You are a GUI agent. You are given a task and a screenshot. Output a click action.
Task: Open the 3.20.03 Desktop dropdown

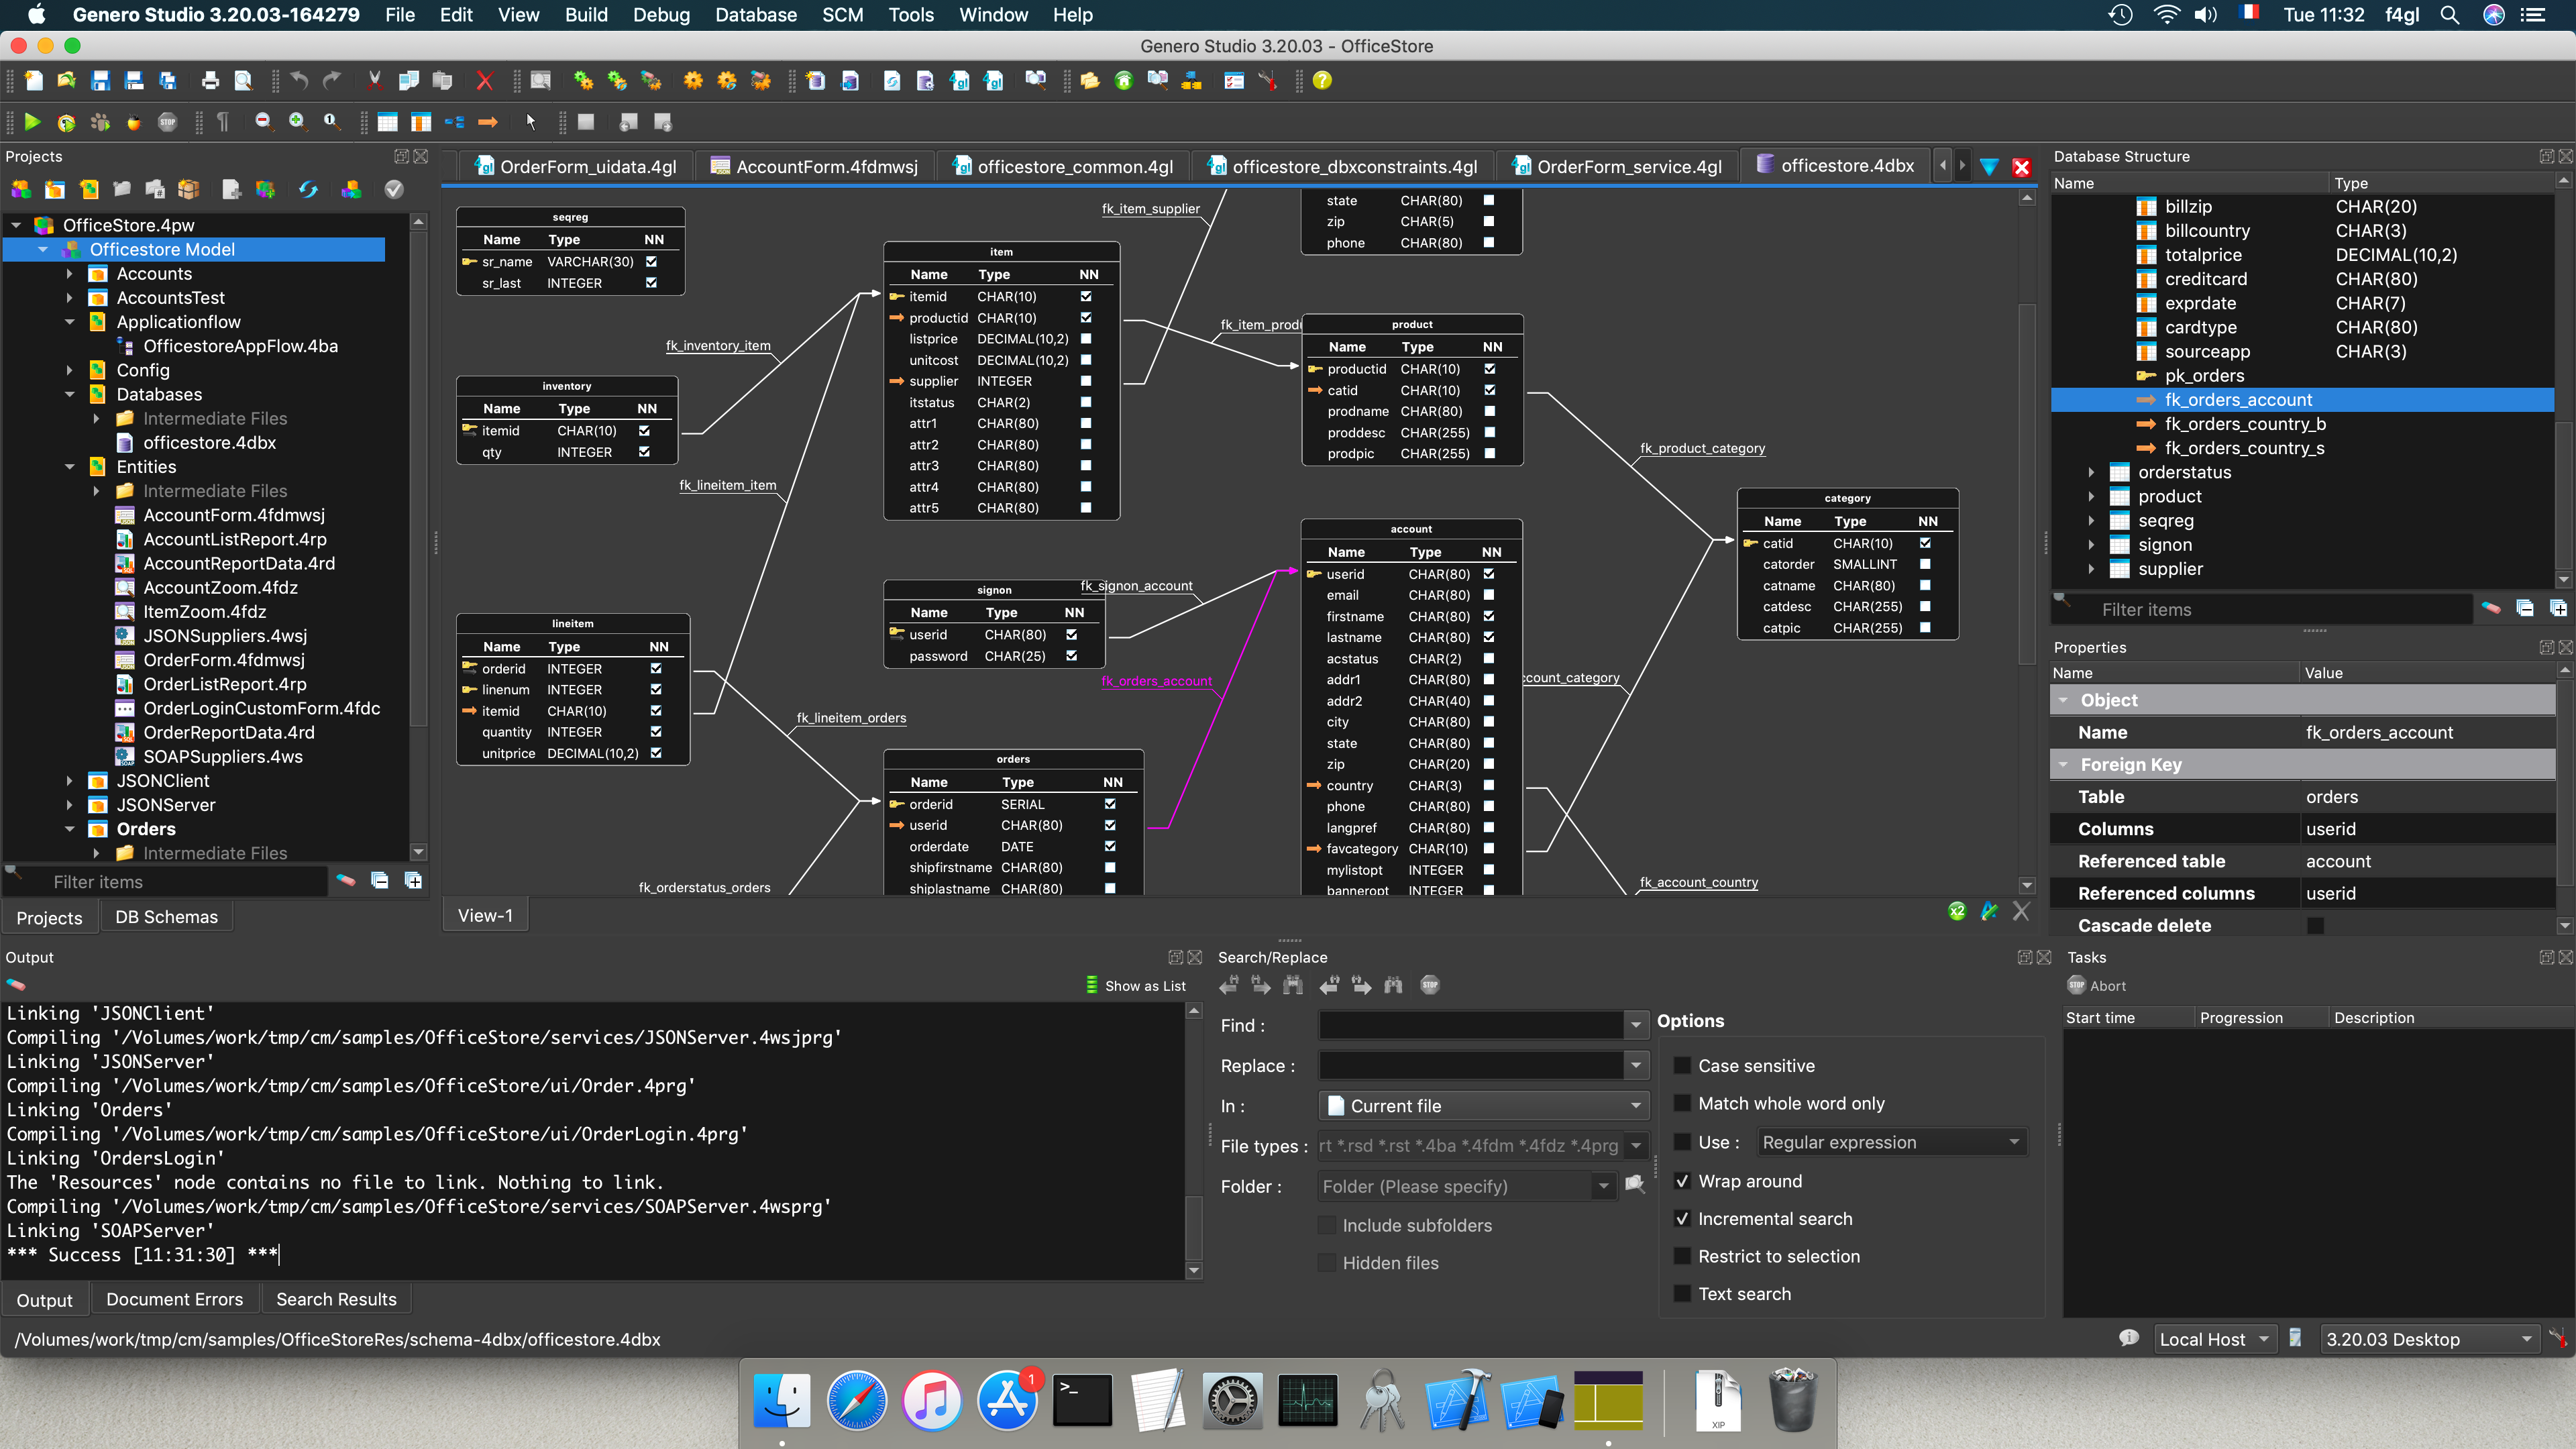point(2429,1339)
